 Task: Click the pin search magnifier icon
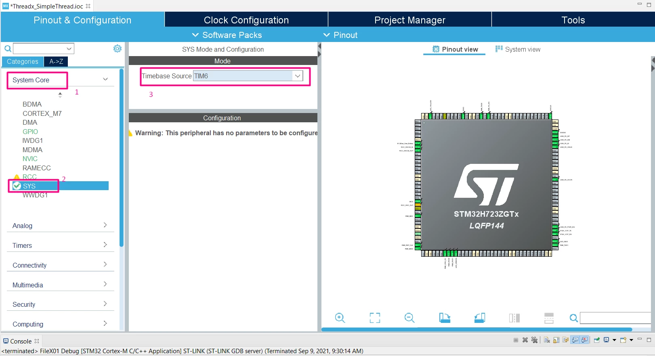573,318
